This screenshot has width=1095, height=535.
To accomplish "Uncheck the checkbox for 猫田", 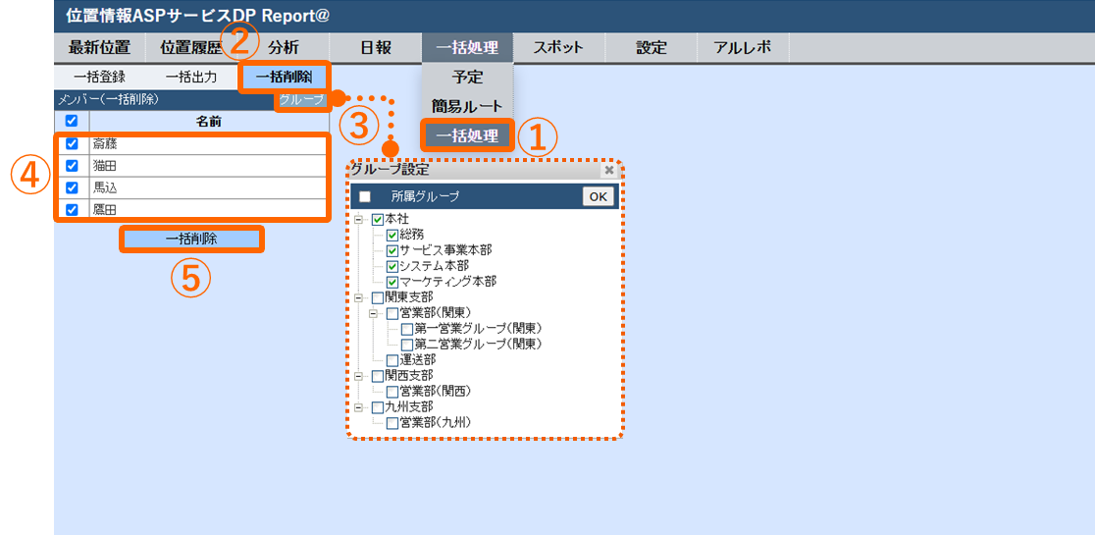I will click(72, 166).
